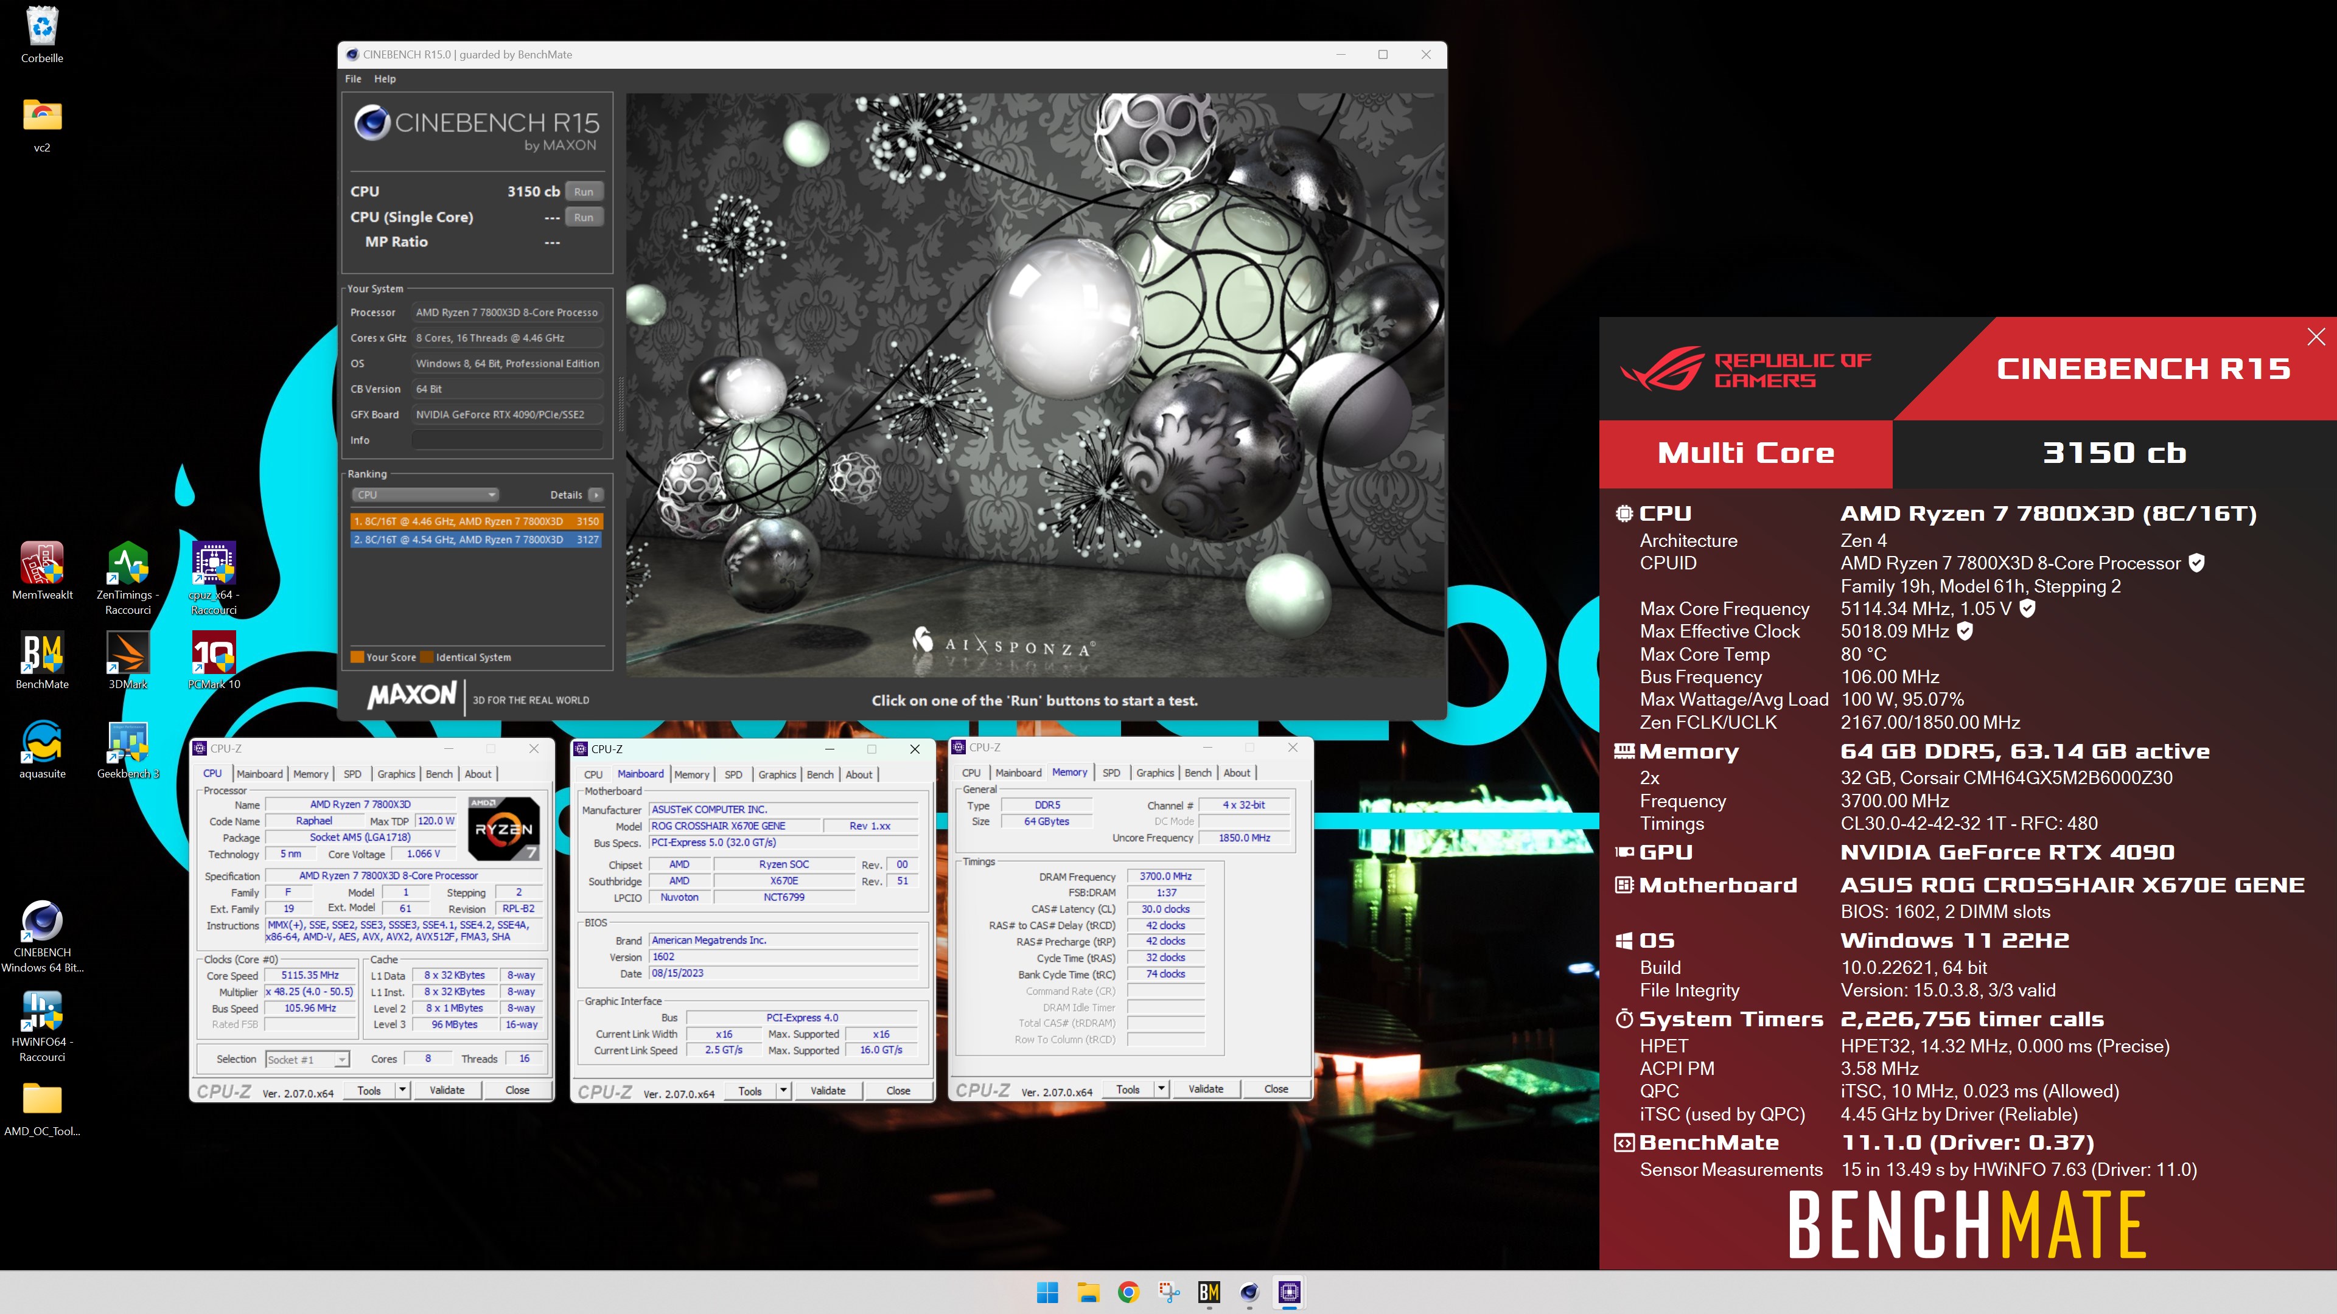Expand Tools arrow in CPU-Z Mainboard window
The height and width of the screenshot is (1314, 2337).
[784, 1091]
